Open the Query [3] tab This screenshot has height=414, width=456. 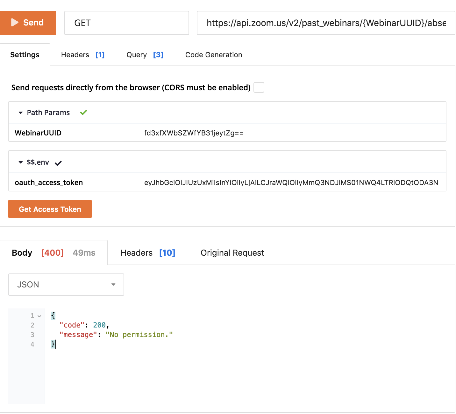tap(145, 55)
